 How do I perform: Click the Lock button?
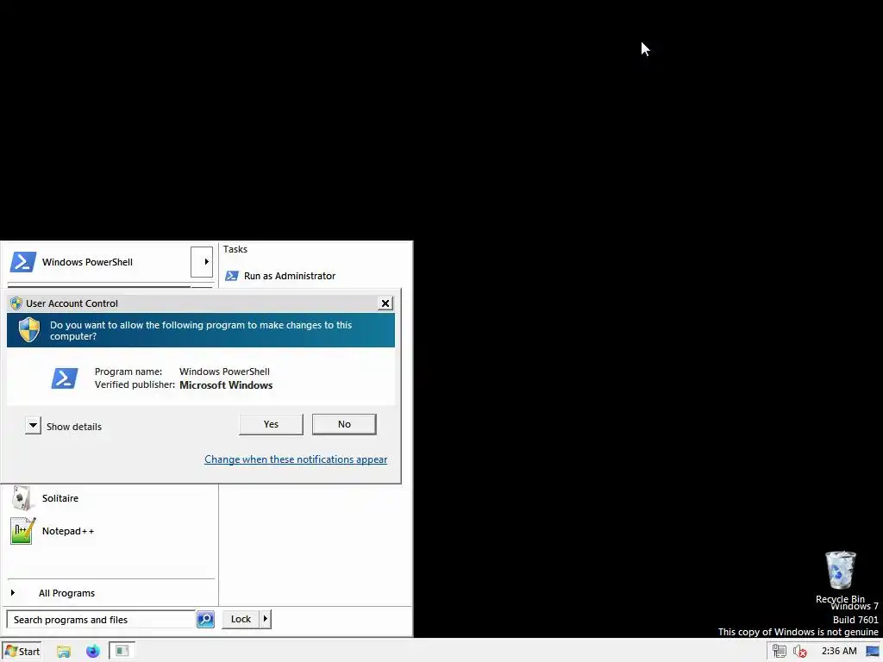click(x=241, y=619)
